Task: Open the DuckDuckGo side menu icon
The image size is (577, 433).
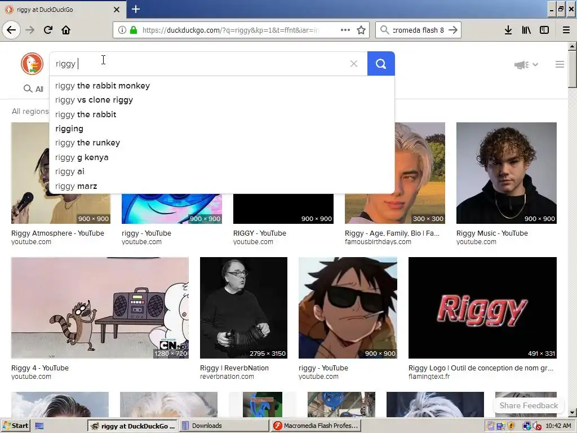Action: (560, 64)
